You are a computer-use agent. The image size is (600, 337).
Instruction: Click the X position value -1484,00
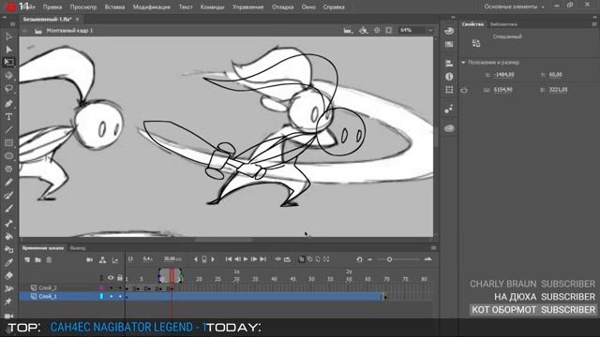tap(504, 75)
